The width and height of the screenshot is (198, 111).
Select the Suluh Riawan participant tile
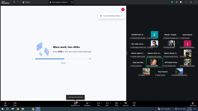tap(187, 35)
